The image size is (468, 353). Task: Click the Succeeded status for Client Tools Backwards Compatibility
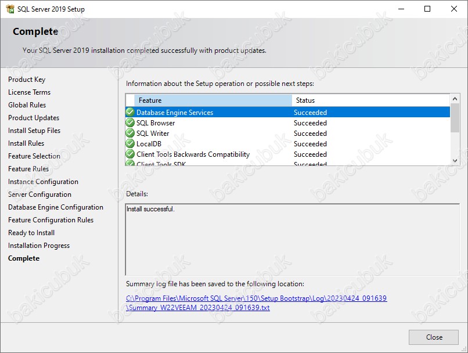(310, 154)
